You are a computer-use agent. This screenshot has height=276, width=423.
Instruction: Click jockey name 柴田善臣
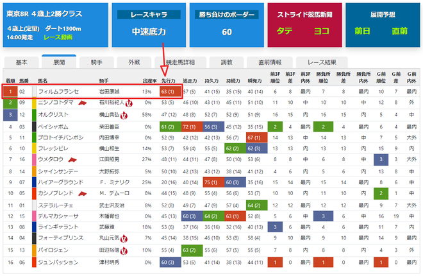point(109,126)
